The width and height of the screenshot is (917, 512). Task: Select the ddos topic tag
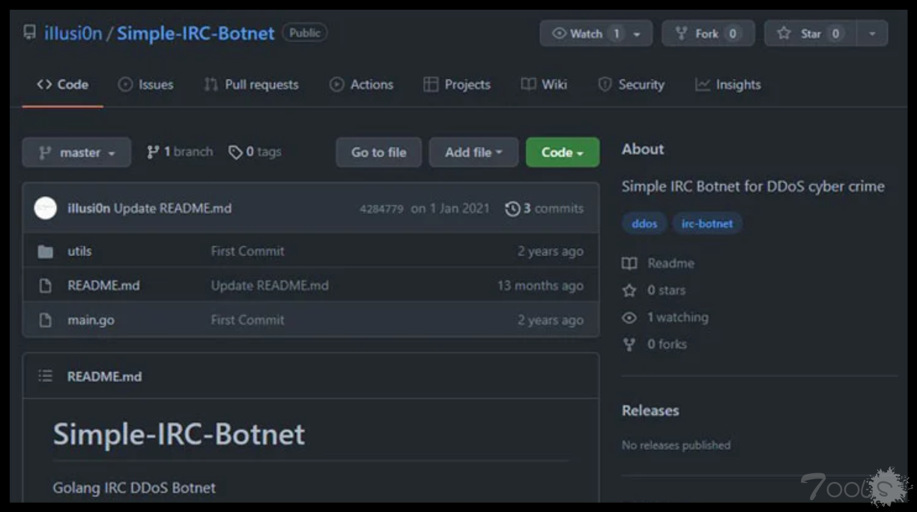pos(644,224)
